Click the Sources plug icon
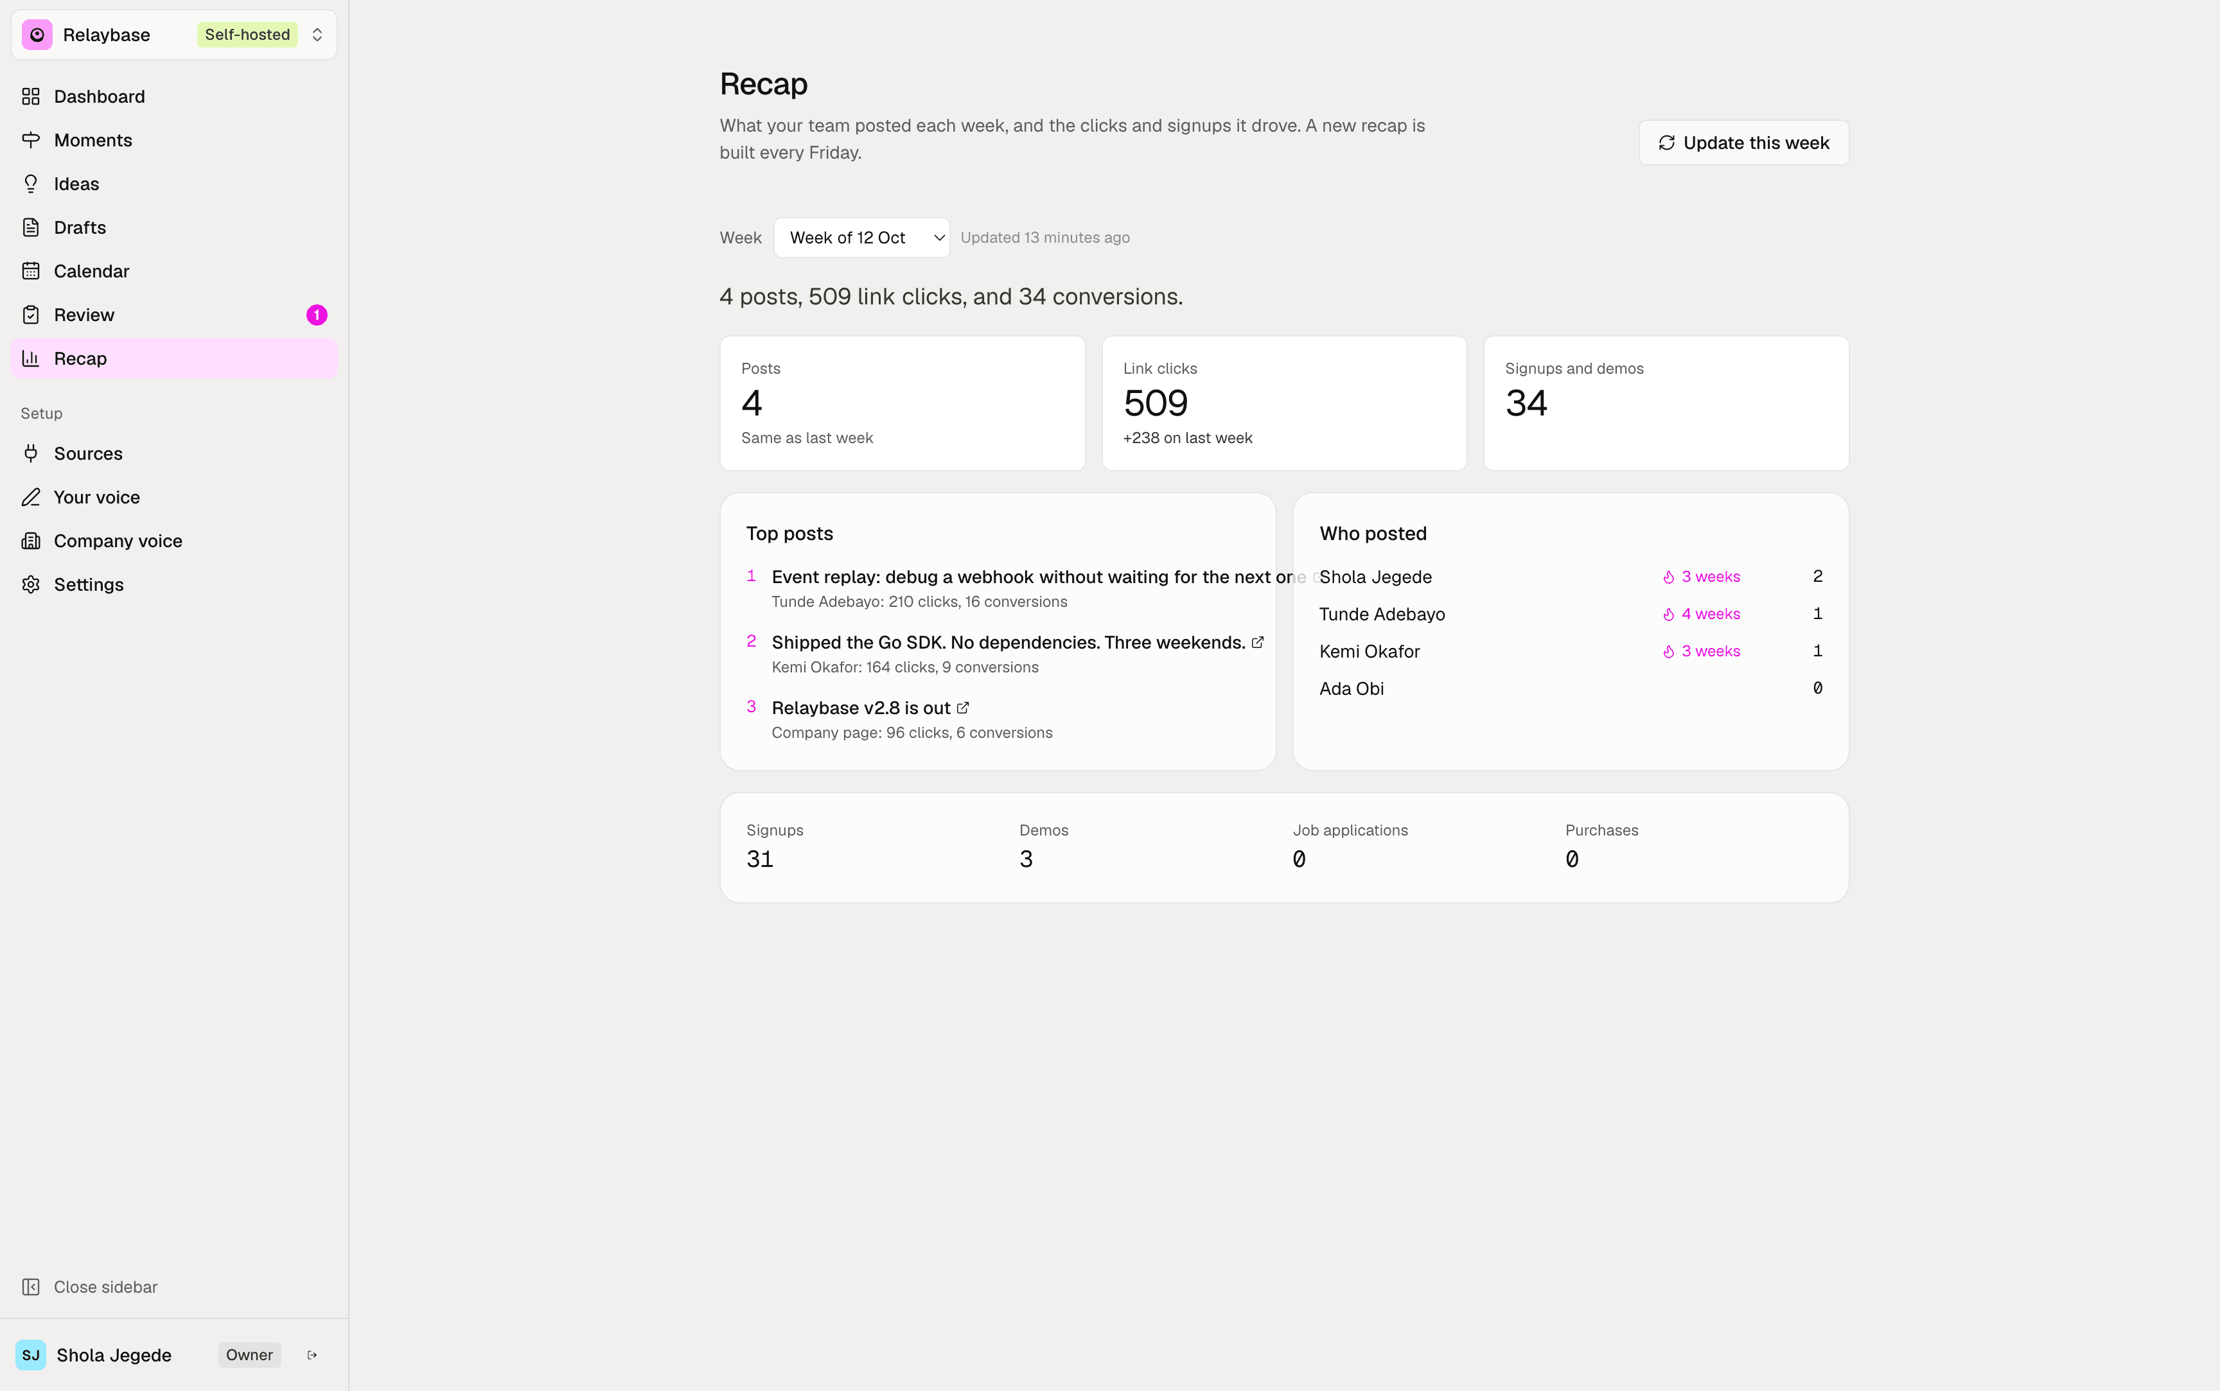Viewport: 2220px width, 1391px height. click(x=31, y=453)
